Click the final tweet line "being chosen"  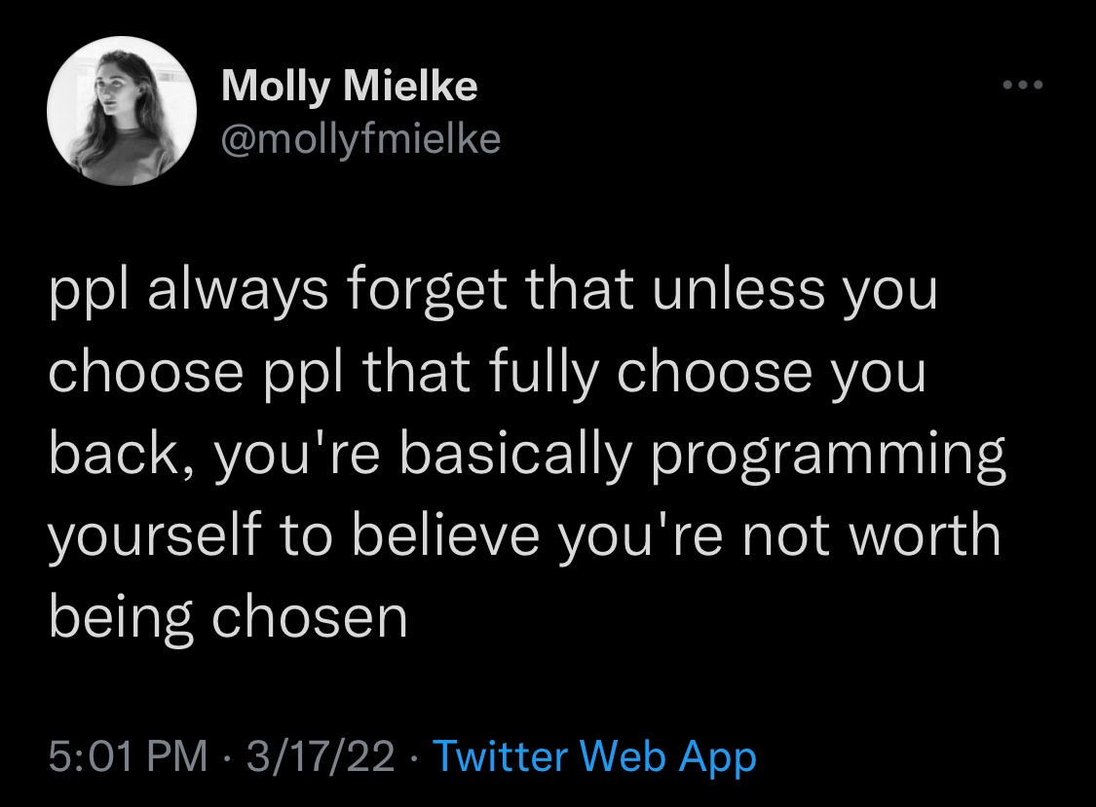[228, 619]
